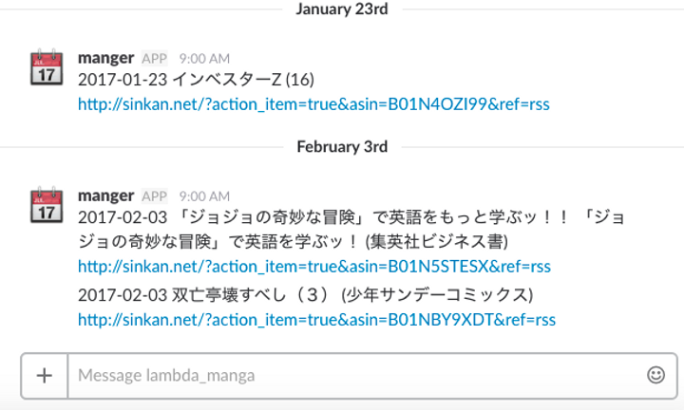Click the (集英社ビジネス書) publisher text
This screenshot has height=410, width=684.
438,240
